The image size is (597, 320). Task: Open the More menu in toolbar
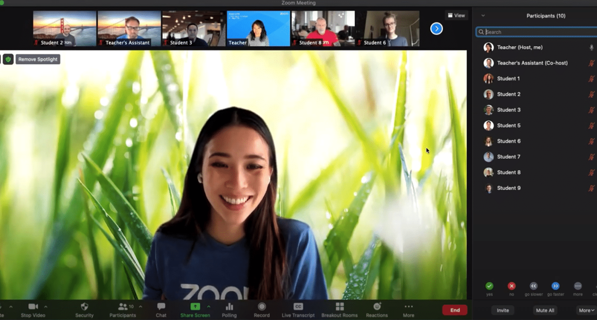point(408,307)
